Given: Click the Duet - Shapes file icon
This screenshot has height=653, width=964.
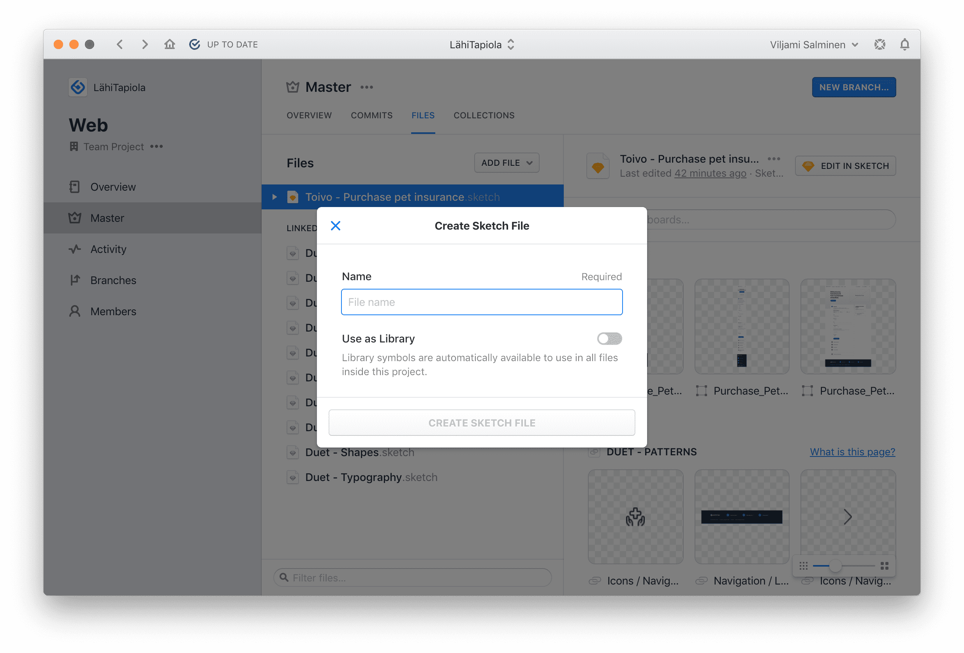Looking at the screenshot, I should tap(292, 452).
